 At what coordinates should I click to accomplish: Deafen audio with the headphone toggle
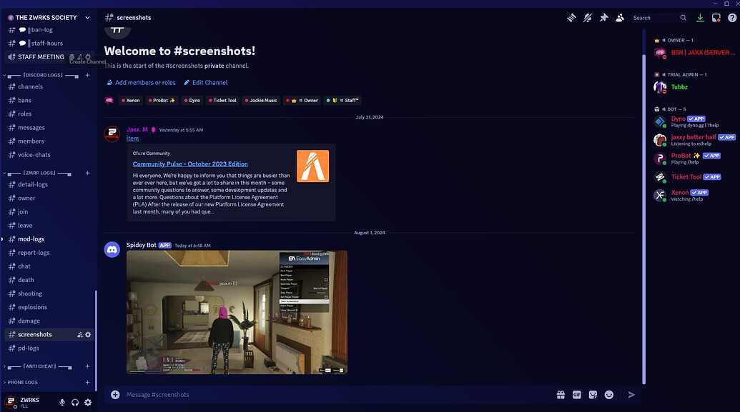point(74,402)
